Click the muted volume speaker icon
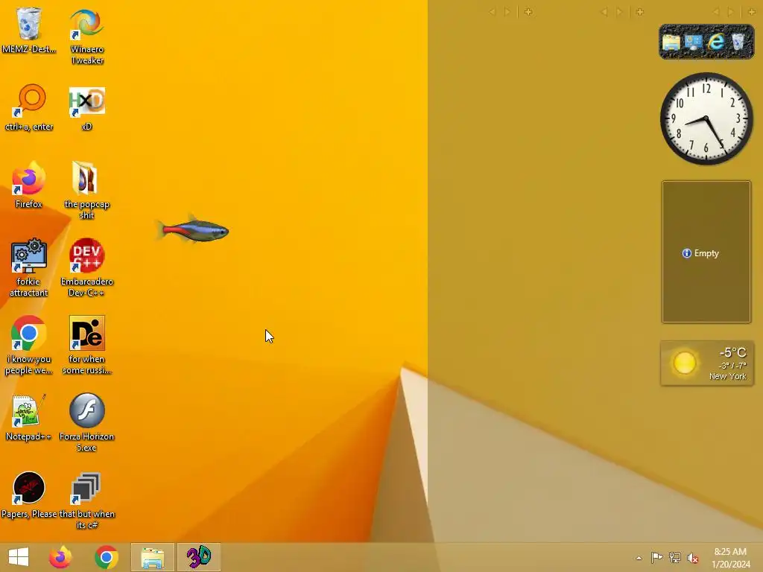Image resolution: width=763 pixels, height=572 pixels. (693, 557)
